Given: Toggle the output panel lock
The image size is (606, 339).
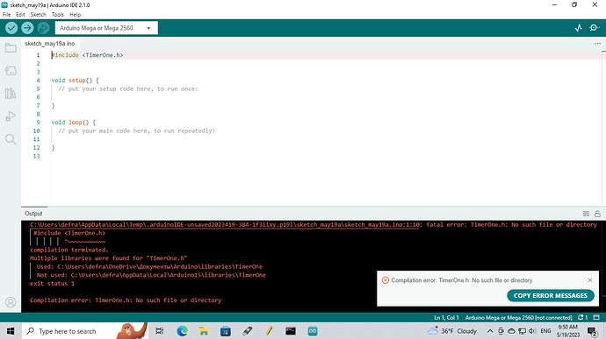Looking at the screenshot, I should [x=597, y=214].
